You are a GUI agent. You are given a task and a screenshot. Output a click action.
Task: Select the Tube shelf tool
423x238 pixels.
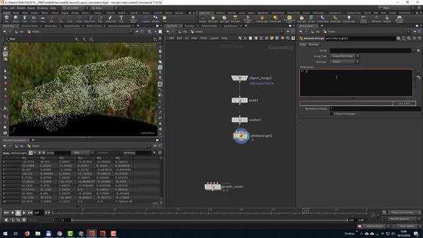(x=24, y=19)
